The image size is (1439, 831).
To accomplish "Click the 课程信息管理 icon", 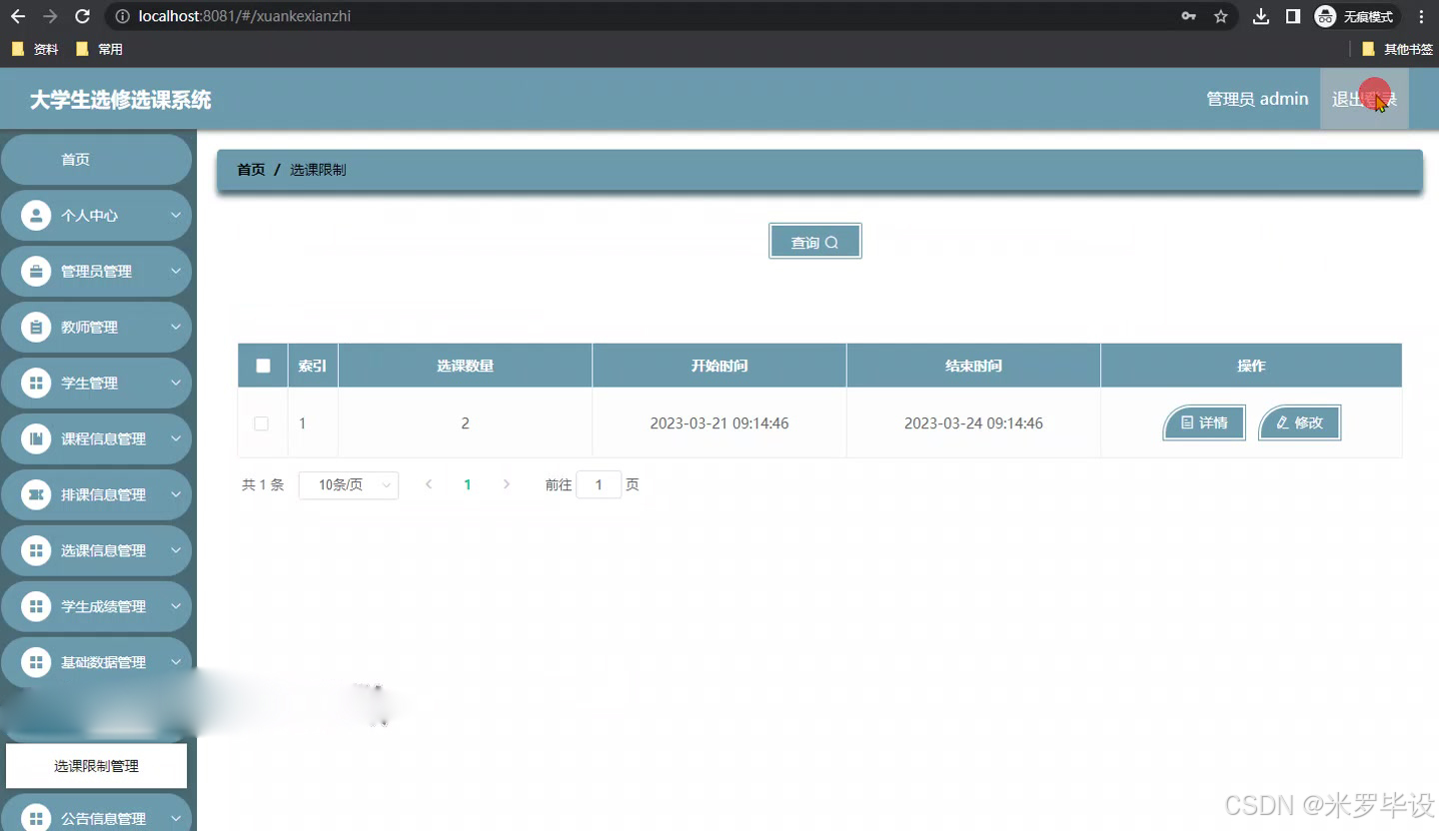I will tap(36, 438).
